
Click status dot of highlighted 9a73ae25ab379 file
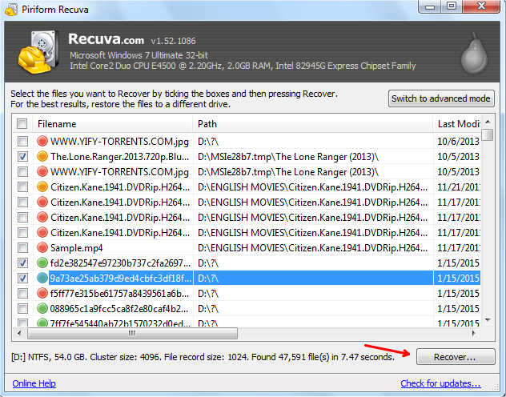[x=42, y=278]
